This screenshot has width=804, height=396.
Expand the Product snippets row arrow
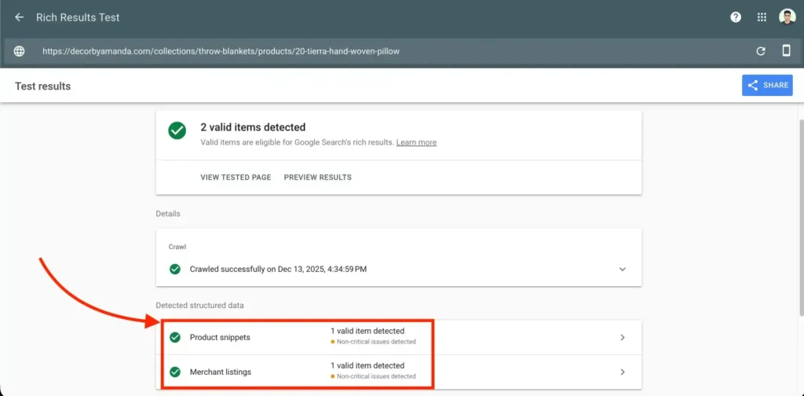tap(623, 337)
